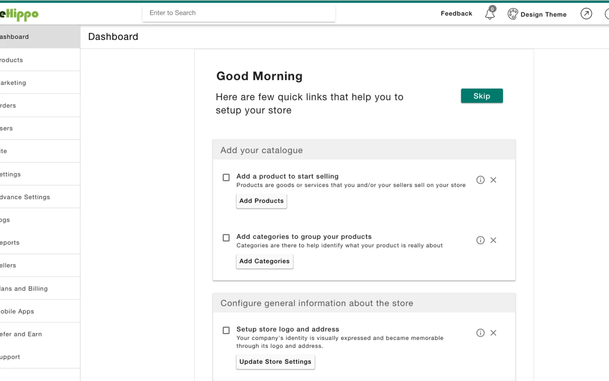Show info for Add categories task
Viewport: 609px width, 381px height.
click(480, 240)
